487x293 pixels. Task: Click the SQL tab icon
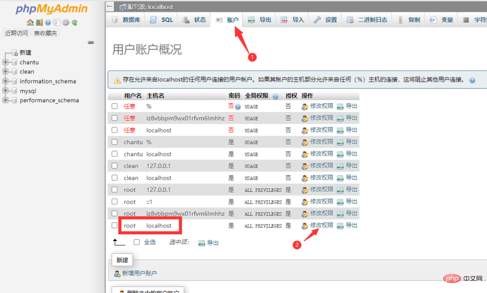pyautogui.click(x=153, y=20)
